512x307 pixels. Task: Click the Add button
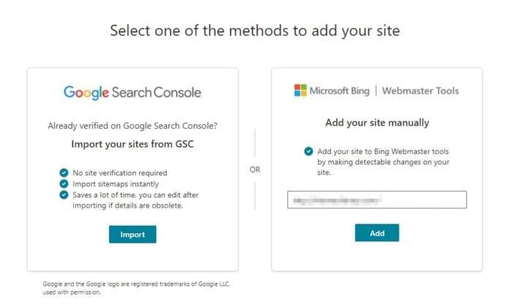coord(377,232)
